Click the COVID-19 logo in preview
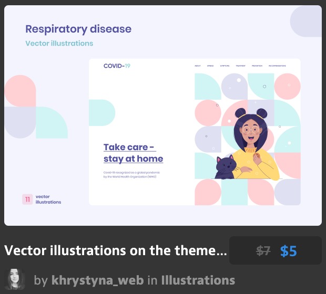The width and height of the screenshot is (326, 294). pyautogui.click(x=116, y=66)
